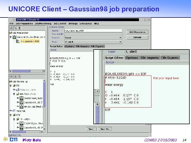Click the Job Preparation root folder icon
191x143 pixels.
click(11, 33)
